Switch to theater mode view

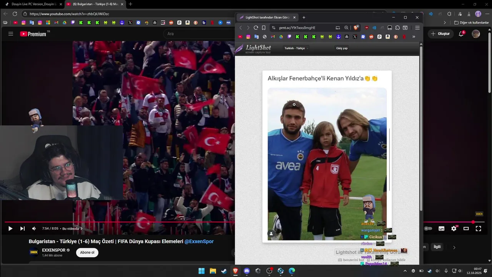point(466,229)
